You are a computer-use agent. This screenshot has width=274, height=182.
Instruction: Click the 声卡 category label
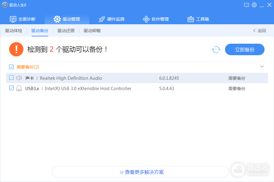[x=29, y=78]
